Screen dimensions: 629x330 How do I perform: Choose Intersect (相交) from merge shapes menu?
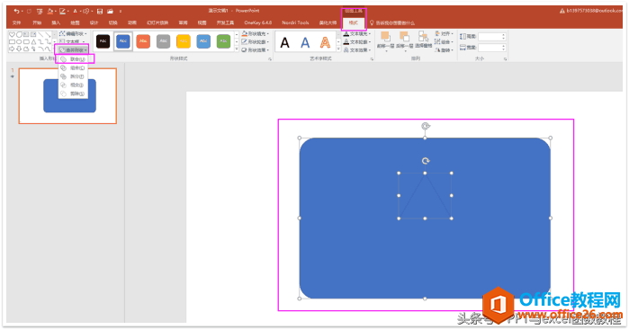[74, 85]
